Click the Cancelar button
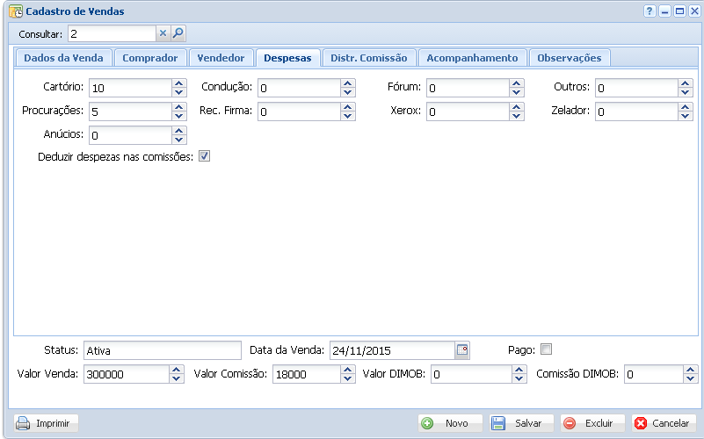The image size is (704, 439). click(661, 423)
